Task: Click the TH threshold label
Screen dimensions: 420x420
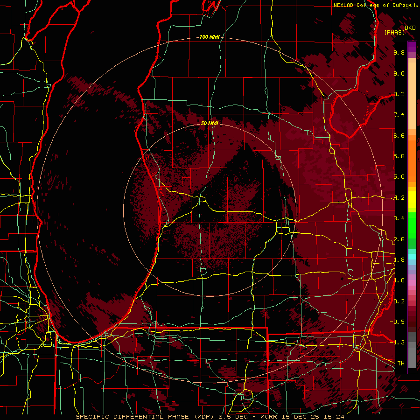Action: click(x=401, y=363)
